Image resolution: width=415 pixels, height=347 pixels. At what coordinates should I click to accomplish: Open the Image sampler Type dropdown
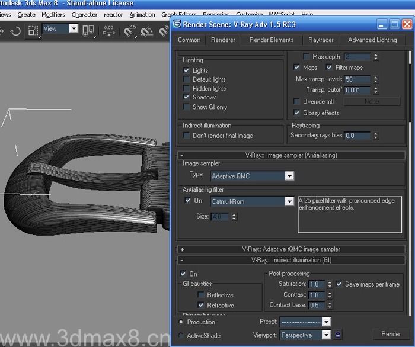point(289,176)
